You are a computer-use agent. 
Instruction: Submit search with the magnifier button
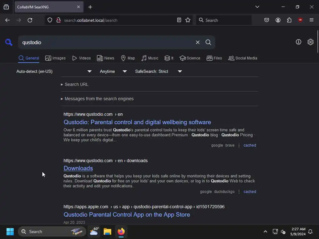tap(208, 42)
